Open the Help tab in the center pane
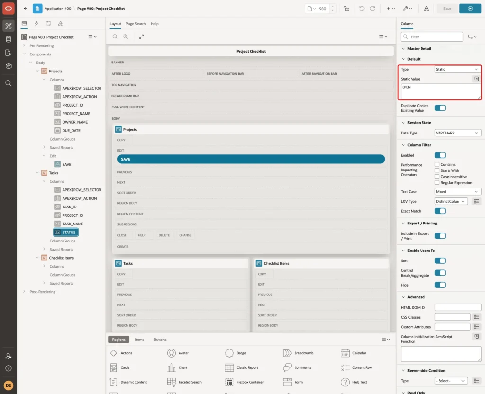 pyautogui.click(x=154, y=24)
